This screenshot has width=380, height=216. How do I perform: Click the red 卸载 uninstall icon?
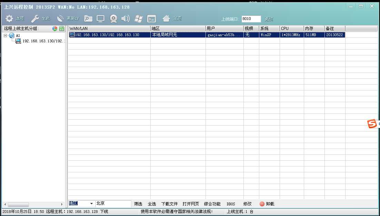(262, 204)
